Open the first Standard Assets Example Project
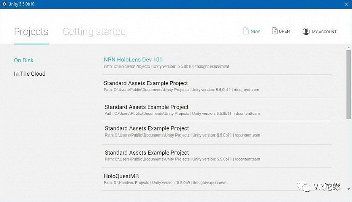The height and width of the screenshot is (202, 352). click(x=146, y=83)
